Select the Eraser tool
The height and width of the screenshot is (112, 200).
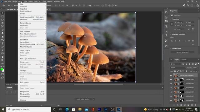point(2,37)
